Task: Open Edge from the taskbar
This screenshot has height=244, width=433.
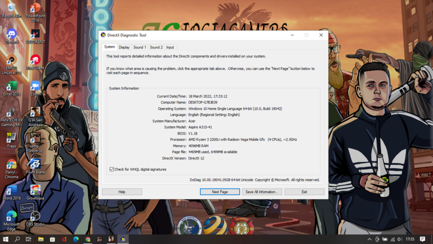Action: click(76, 239)
